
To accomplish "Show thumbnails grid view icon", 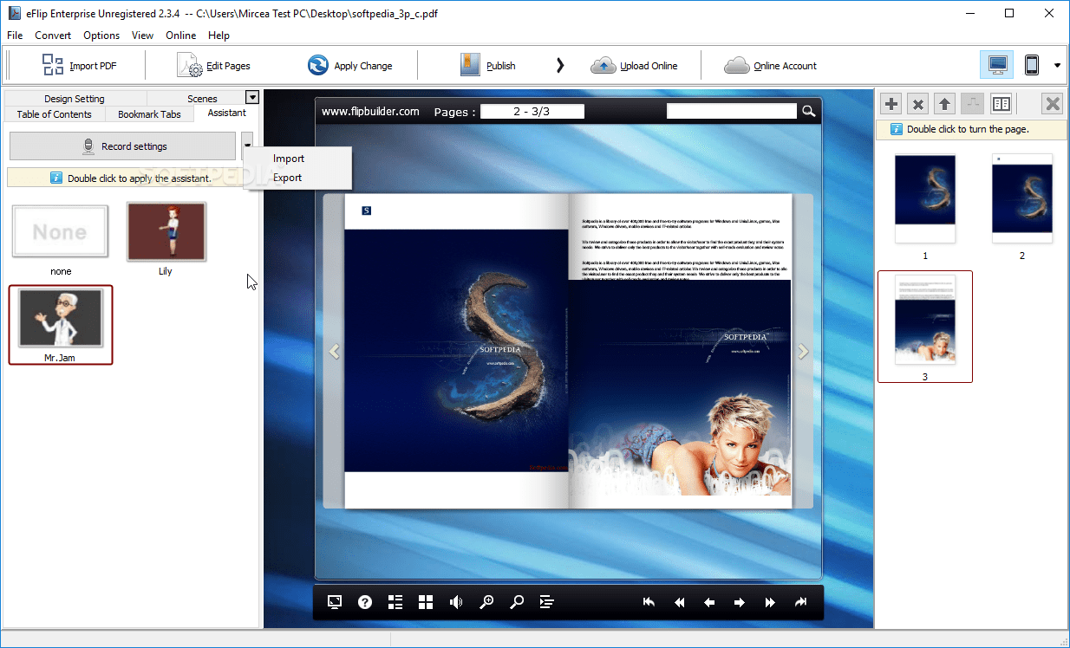I will click(426, 602).
